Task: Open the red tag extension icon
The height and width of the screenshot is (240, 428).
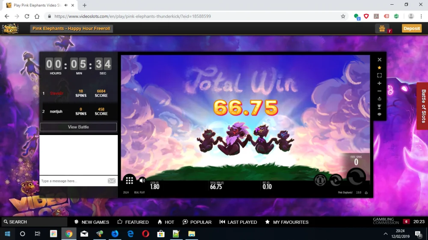Action: click(x=386, y=16)
